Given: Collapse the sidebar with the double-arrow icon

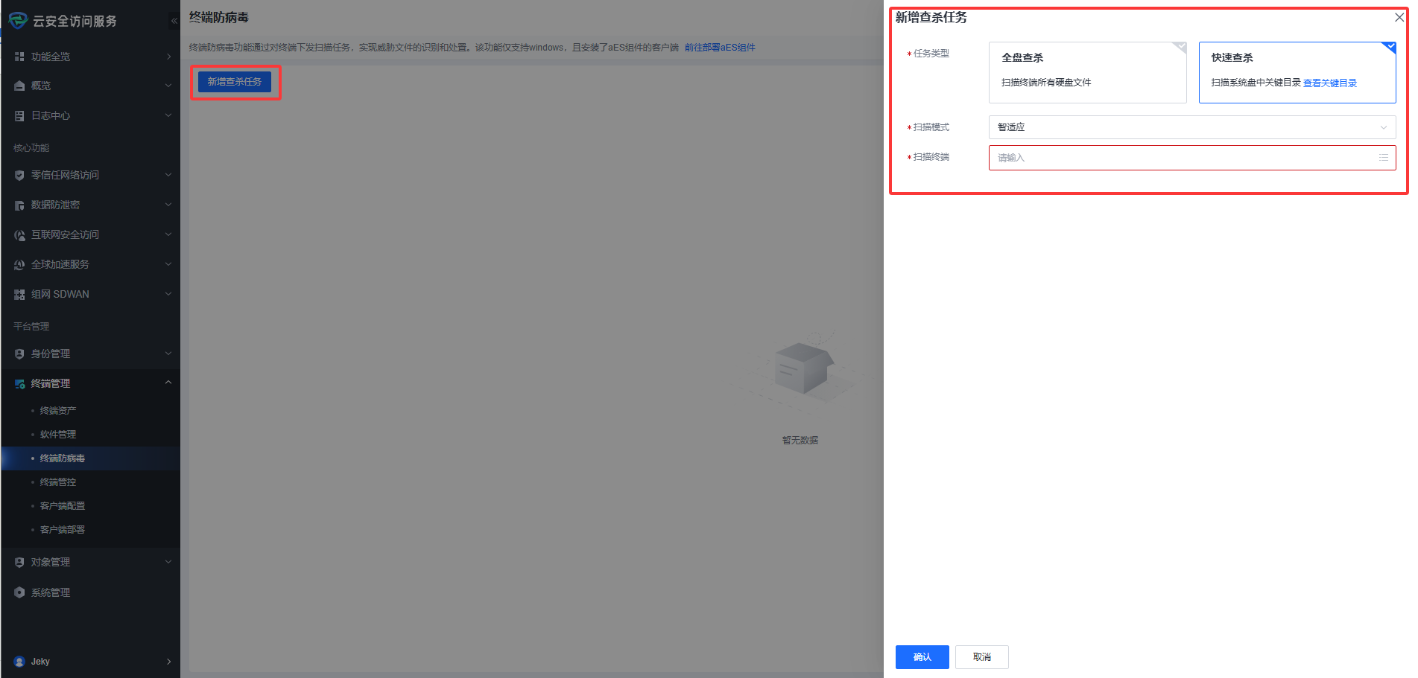Looking at the screenshot, I should click(174, 21).
